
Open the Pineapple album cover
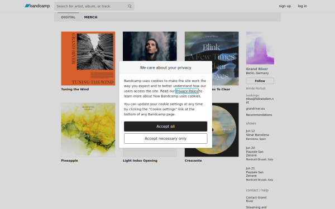pyautogui.click(x=88, y=130)
